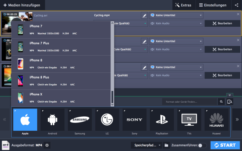Open output format settings gear
Image resolution: width=242 pixels, height=151 pixels.
coord(47,145)
